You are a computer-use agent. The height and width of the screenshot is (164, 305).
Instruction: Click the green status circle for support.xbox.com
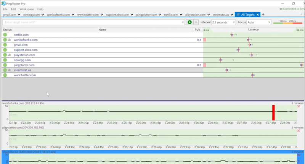5,50
